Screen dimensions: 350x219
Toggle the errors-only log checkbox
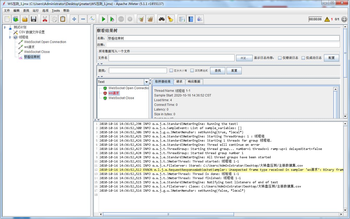[x=280, y=58]
